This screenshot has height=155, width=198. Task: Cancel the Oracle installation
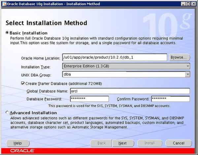pyautogui.click(x=179, y=143)
